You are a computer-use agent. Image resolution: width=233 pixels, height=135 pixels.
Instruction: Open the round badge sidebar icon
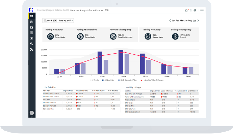point(31,38)
